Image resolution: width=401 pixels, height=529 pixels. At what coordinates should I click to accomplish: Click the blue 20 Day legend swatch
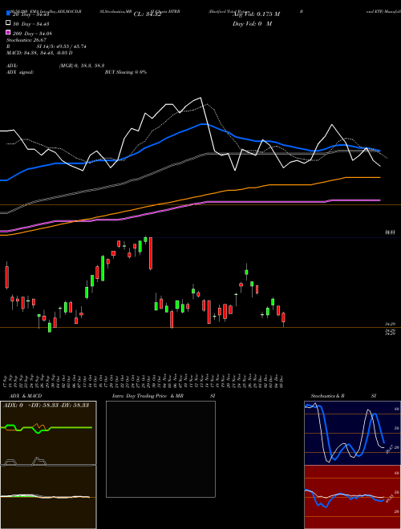pyautogui.click(x=8, y=14)
